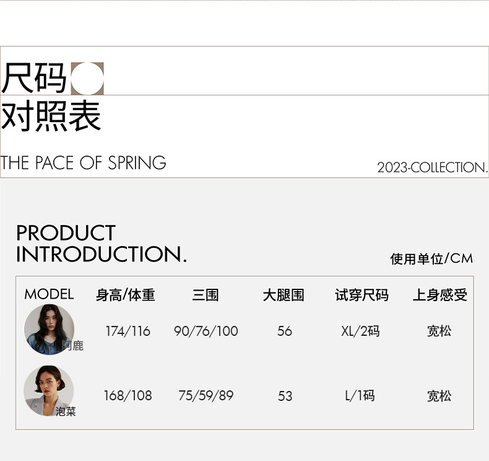Click the 大腿围 column header
489x461 pixels.
click(x=283, y=295)
